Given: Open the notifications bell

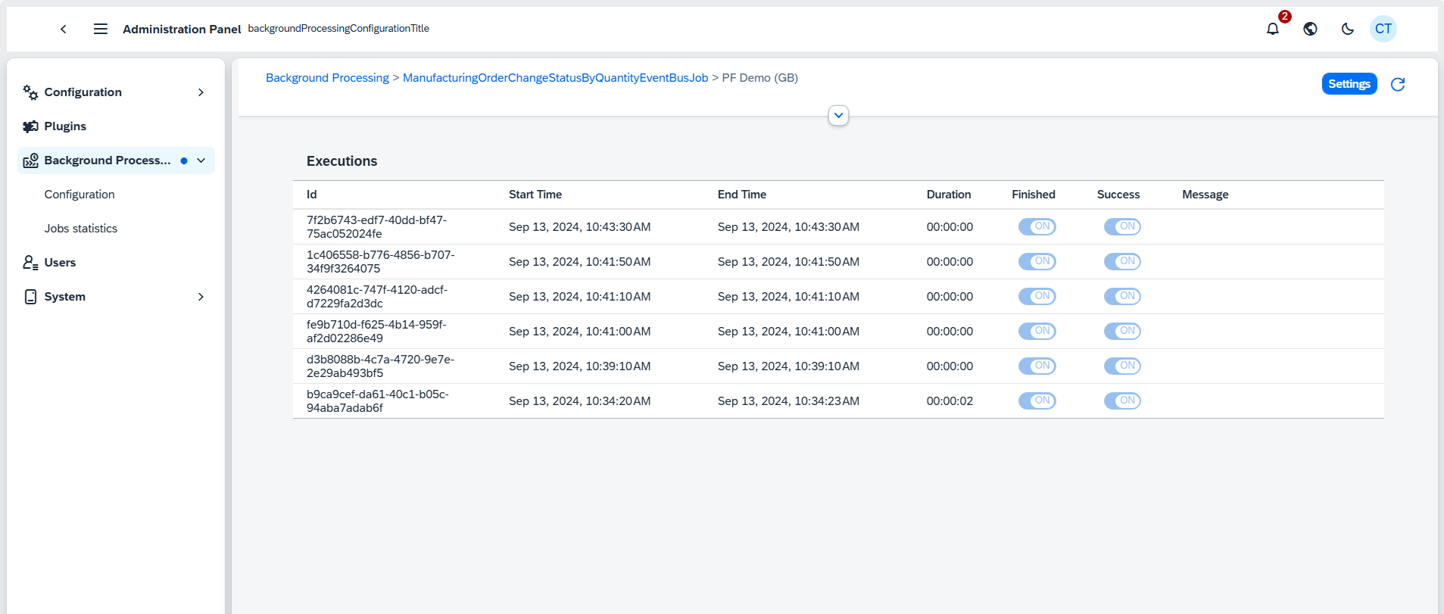Looking at the screenshot, I should (x=1273, y=29).
